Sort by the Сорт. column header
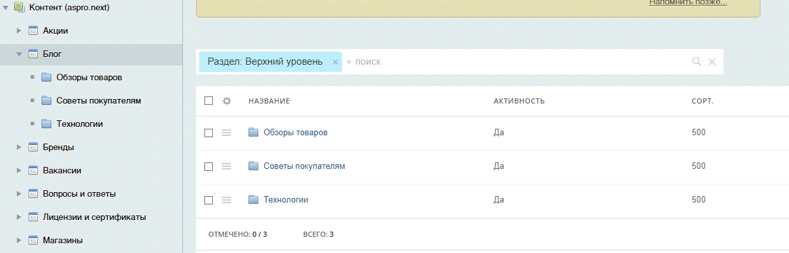 (x=703, y=101)
